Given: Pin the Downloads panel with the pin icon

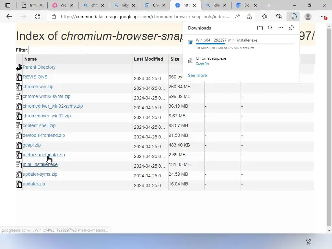Looking at the screenshot, I should coord(291,28).
